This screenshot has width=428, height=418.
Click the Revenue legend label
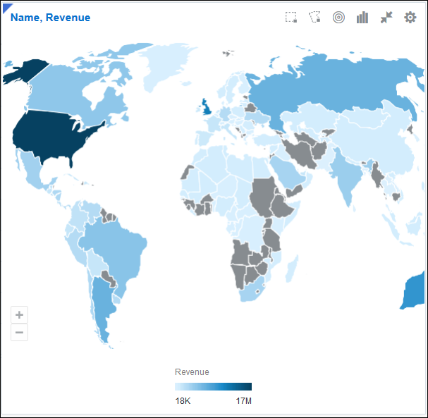pyautogui.click(x=192, y=372)
